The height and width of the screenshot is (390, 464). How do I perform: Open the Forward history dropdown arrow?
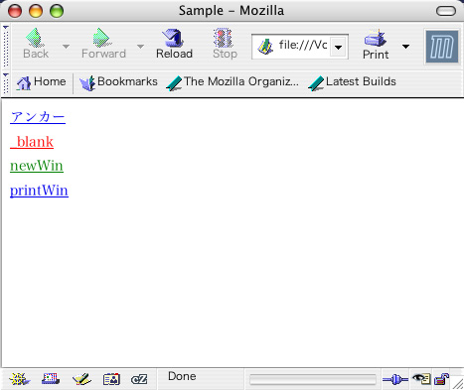[x=140, y=47]
